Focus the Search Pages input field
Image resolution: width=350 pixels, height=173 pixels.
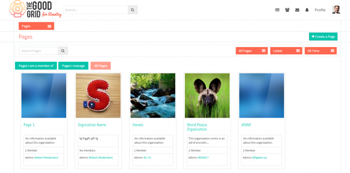tap(39, 51)
